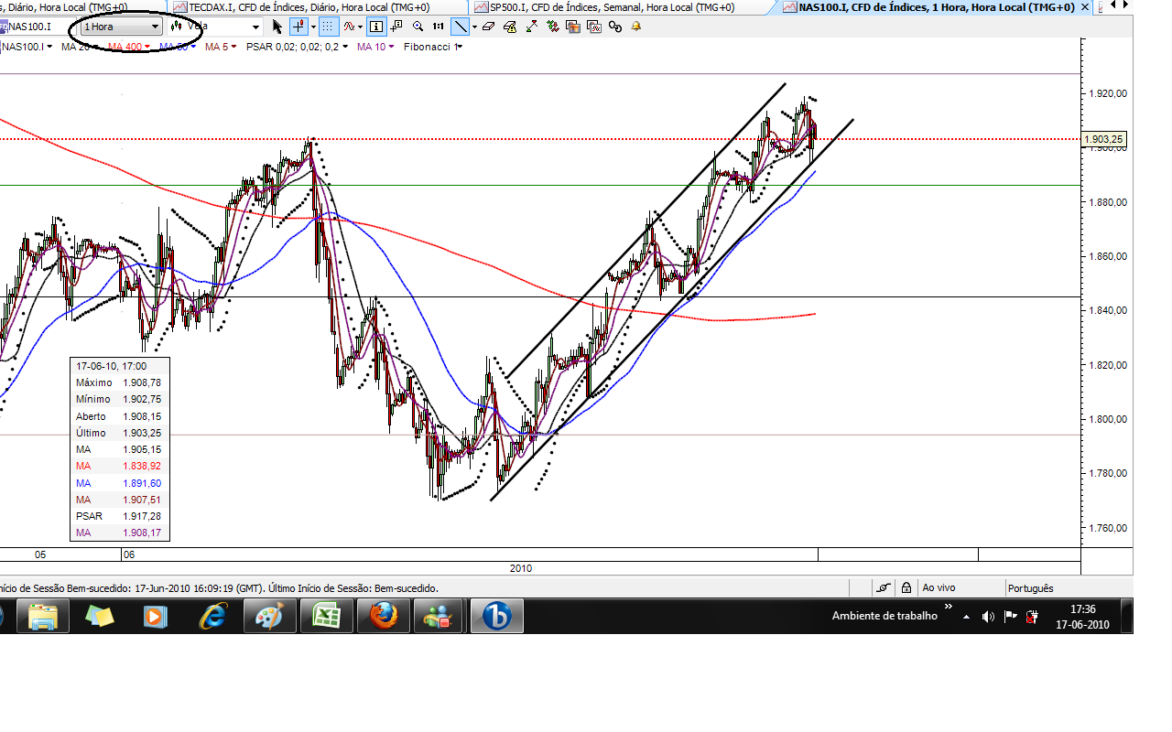Open Excel from the taskbar

coord(327,617)
